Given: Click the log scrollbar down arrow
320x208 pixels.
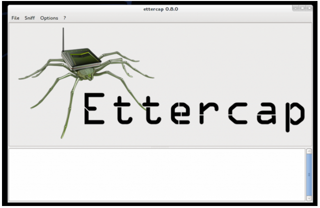Looking at the screenshot, I should 309,198.
